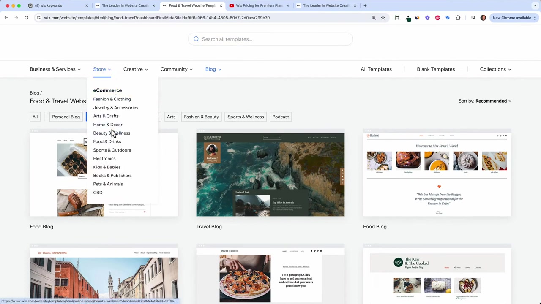Image resolution: width=541 pixels, height=304 pixels.
Task: Select Food & Drinks menu item
Action: click(x=107, y=141)
